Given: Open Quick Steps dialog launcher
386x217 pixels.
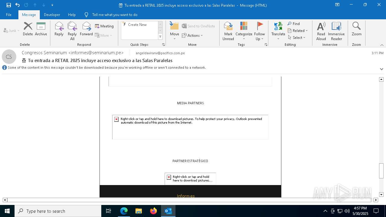Looking at the screenshot, I should point(163,45).
